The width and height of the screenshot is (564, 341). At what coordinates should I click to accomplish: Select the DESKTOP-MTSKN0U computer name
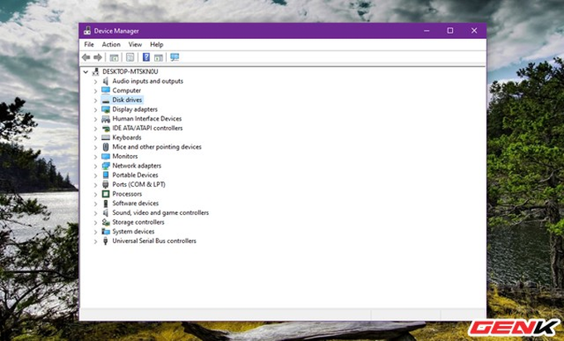click(130, 71)
